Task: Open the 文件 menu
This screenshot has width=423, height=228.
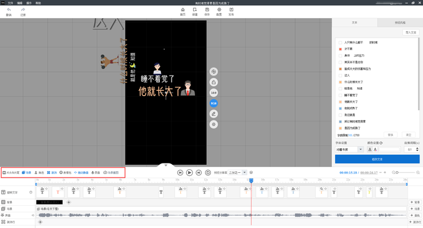Action: [10, 3]
